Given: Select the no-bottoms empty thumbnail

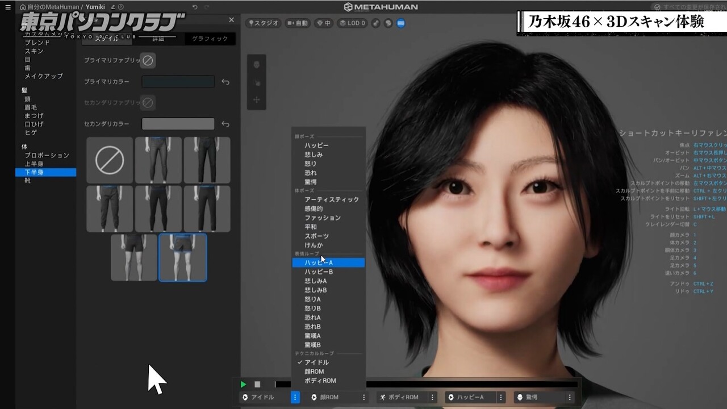Looking at the screenshot, I should 110,160.
